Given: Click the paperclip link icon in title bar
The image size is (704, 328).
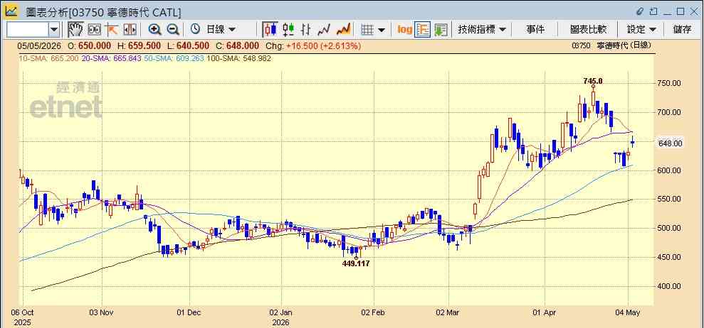Looking at the screenshot, I should [640, 11].
